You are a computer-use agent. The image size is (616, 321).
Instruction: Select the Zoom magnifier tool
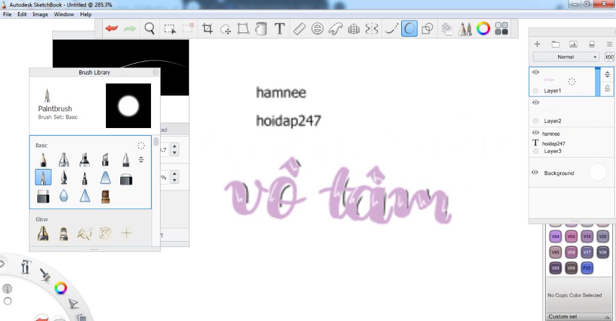point(149,28)
